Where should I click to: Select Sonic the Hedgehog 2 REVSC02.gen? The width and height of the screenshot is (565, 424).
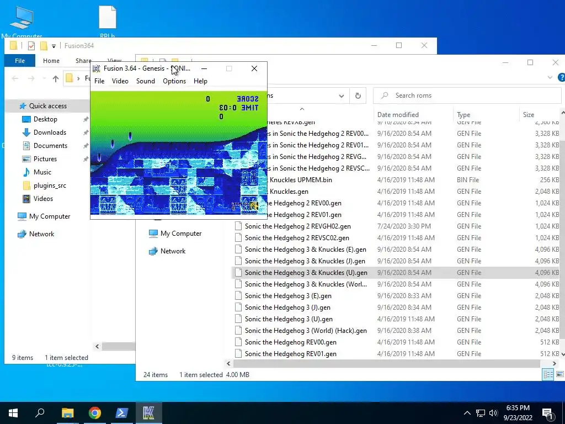[x=396, y=238]
